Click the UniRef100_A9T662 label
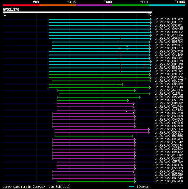 169,74
